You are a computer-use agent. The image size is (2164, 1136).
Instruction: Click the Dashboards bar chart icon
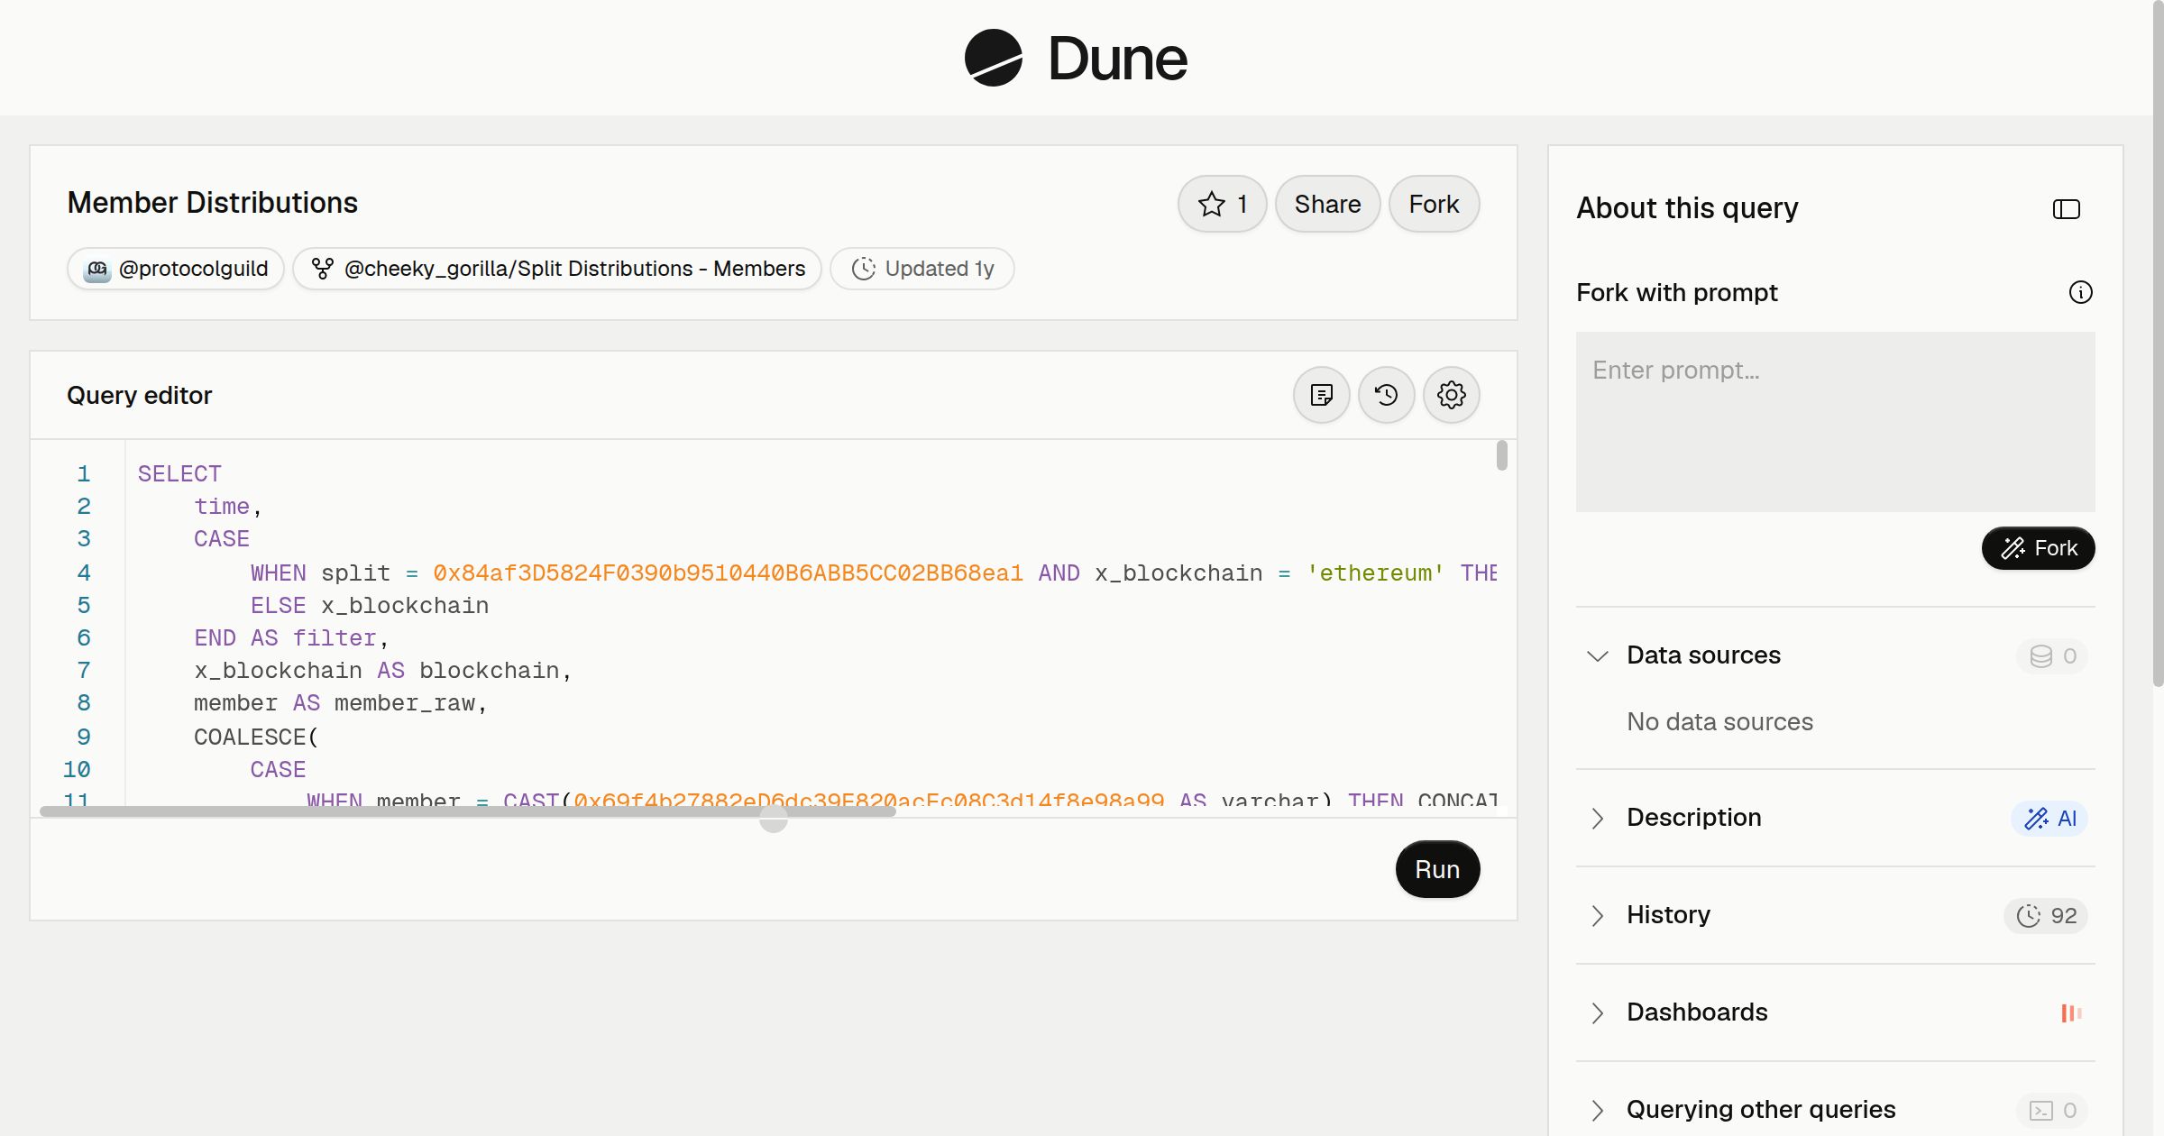point(2071,1013)
